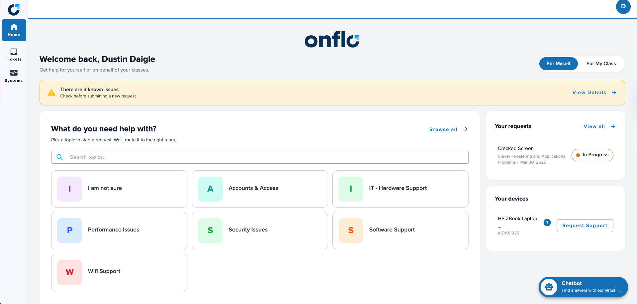Click the green I icon for IT Hardware Support
Image resolution: width=637 pixels, height=304 pixels.
tap(351, 189)
